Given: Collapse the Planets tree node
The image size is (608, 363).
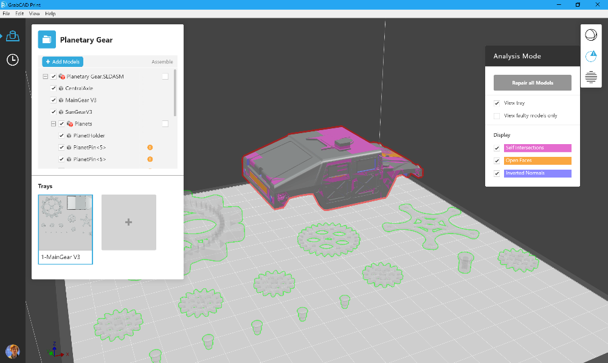Looking at the screenshot, I should (x=54, y=123).
